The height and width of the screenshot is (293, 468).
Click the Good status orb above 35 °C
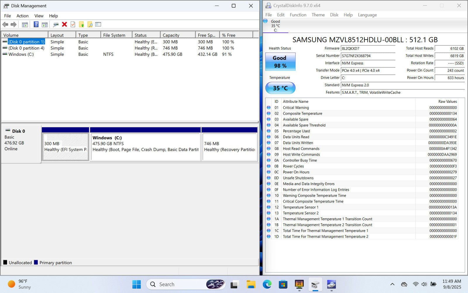tap(265, 21)
